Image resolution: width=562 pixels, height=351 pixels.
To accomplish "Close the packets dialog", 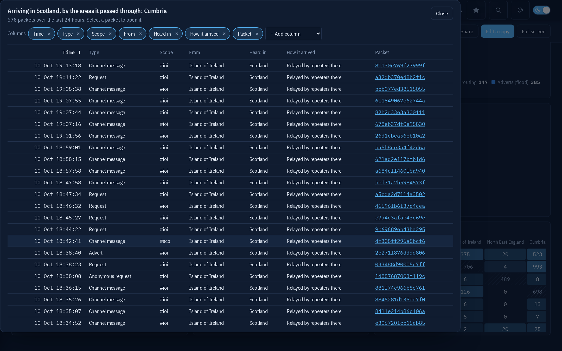I will [x=442, y=14].
